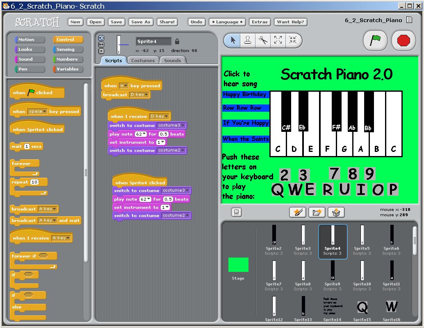Screen dimensions: 424x328
Task: Select the arrow pointer tool
Action: tap(233, 41)
